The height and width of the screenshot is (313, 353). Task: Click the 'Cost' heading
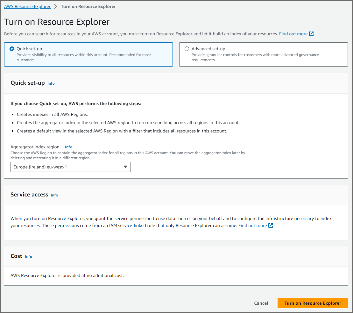coord(17,256)
